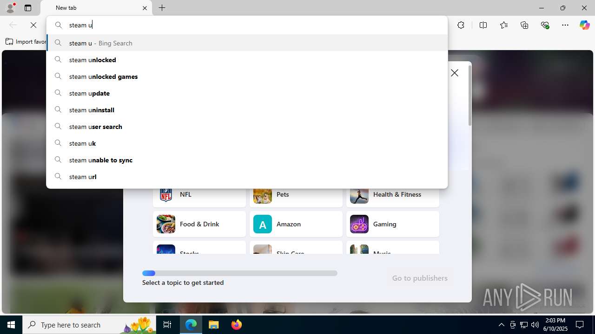This screenshot has width=595, height=334.
Task: Select the Amazon topic card
Action: click(296, 224)
